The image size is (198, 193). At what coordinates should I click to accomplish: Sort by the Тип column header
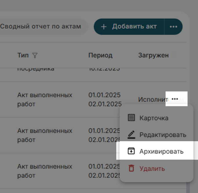click(x=23, y=55)
